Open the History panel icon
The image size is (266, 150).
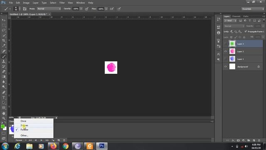pos(219,19)
